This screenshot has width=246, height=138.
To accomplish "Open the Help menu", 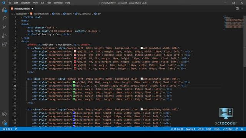I will pos(68,3).
